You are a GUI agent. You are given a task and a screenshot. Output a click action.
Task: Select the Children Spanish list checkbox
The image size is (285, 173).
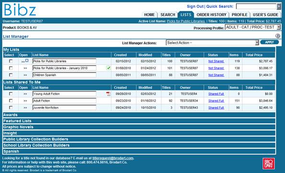(x=11, y=75)
